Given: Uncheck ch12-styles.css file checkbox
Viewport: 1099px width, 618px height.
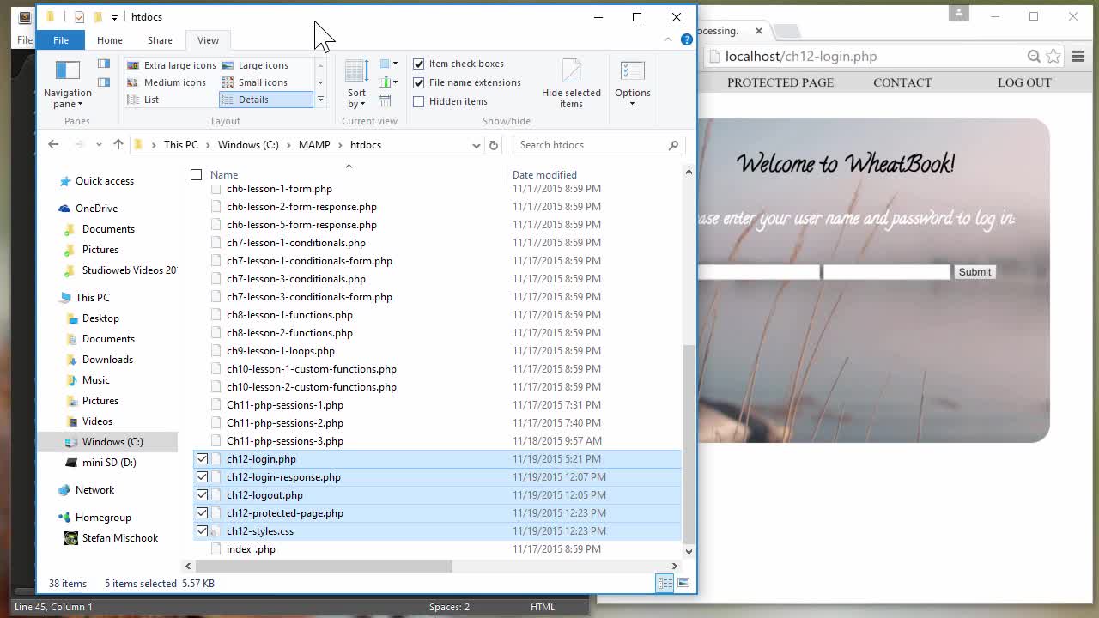Looking at the screenshot, I should pos(202,531).
